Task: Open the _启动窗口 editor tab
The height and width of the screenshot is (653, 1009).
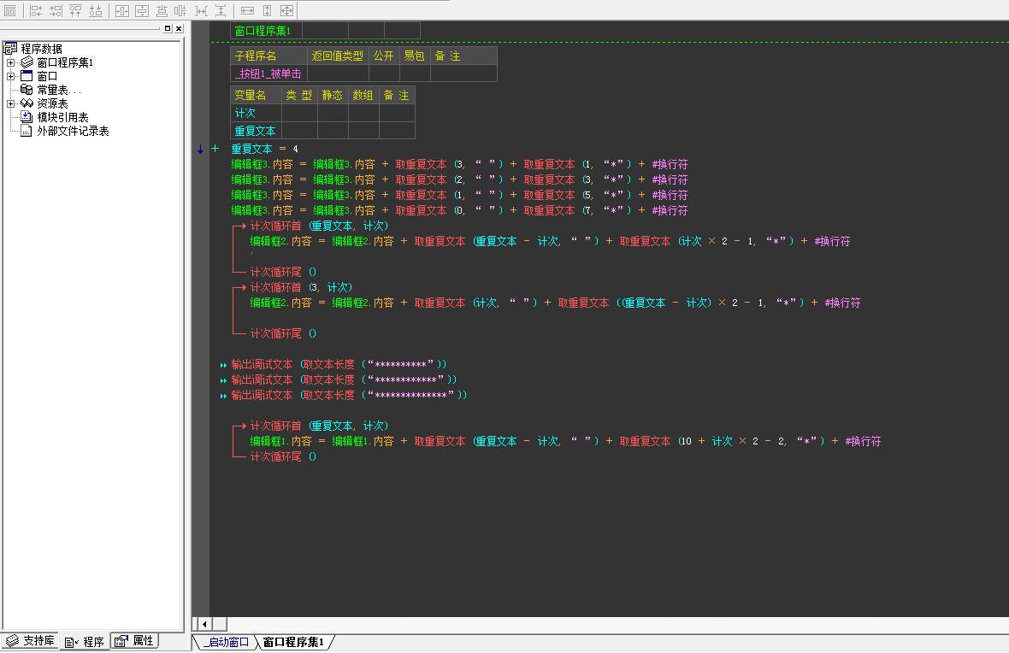Action: 226,642
